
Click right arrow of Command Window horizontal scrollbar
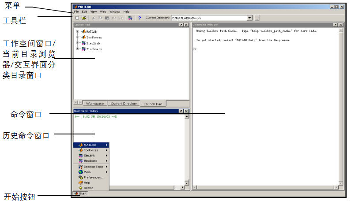[336, 187]
